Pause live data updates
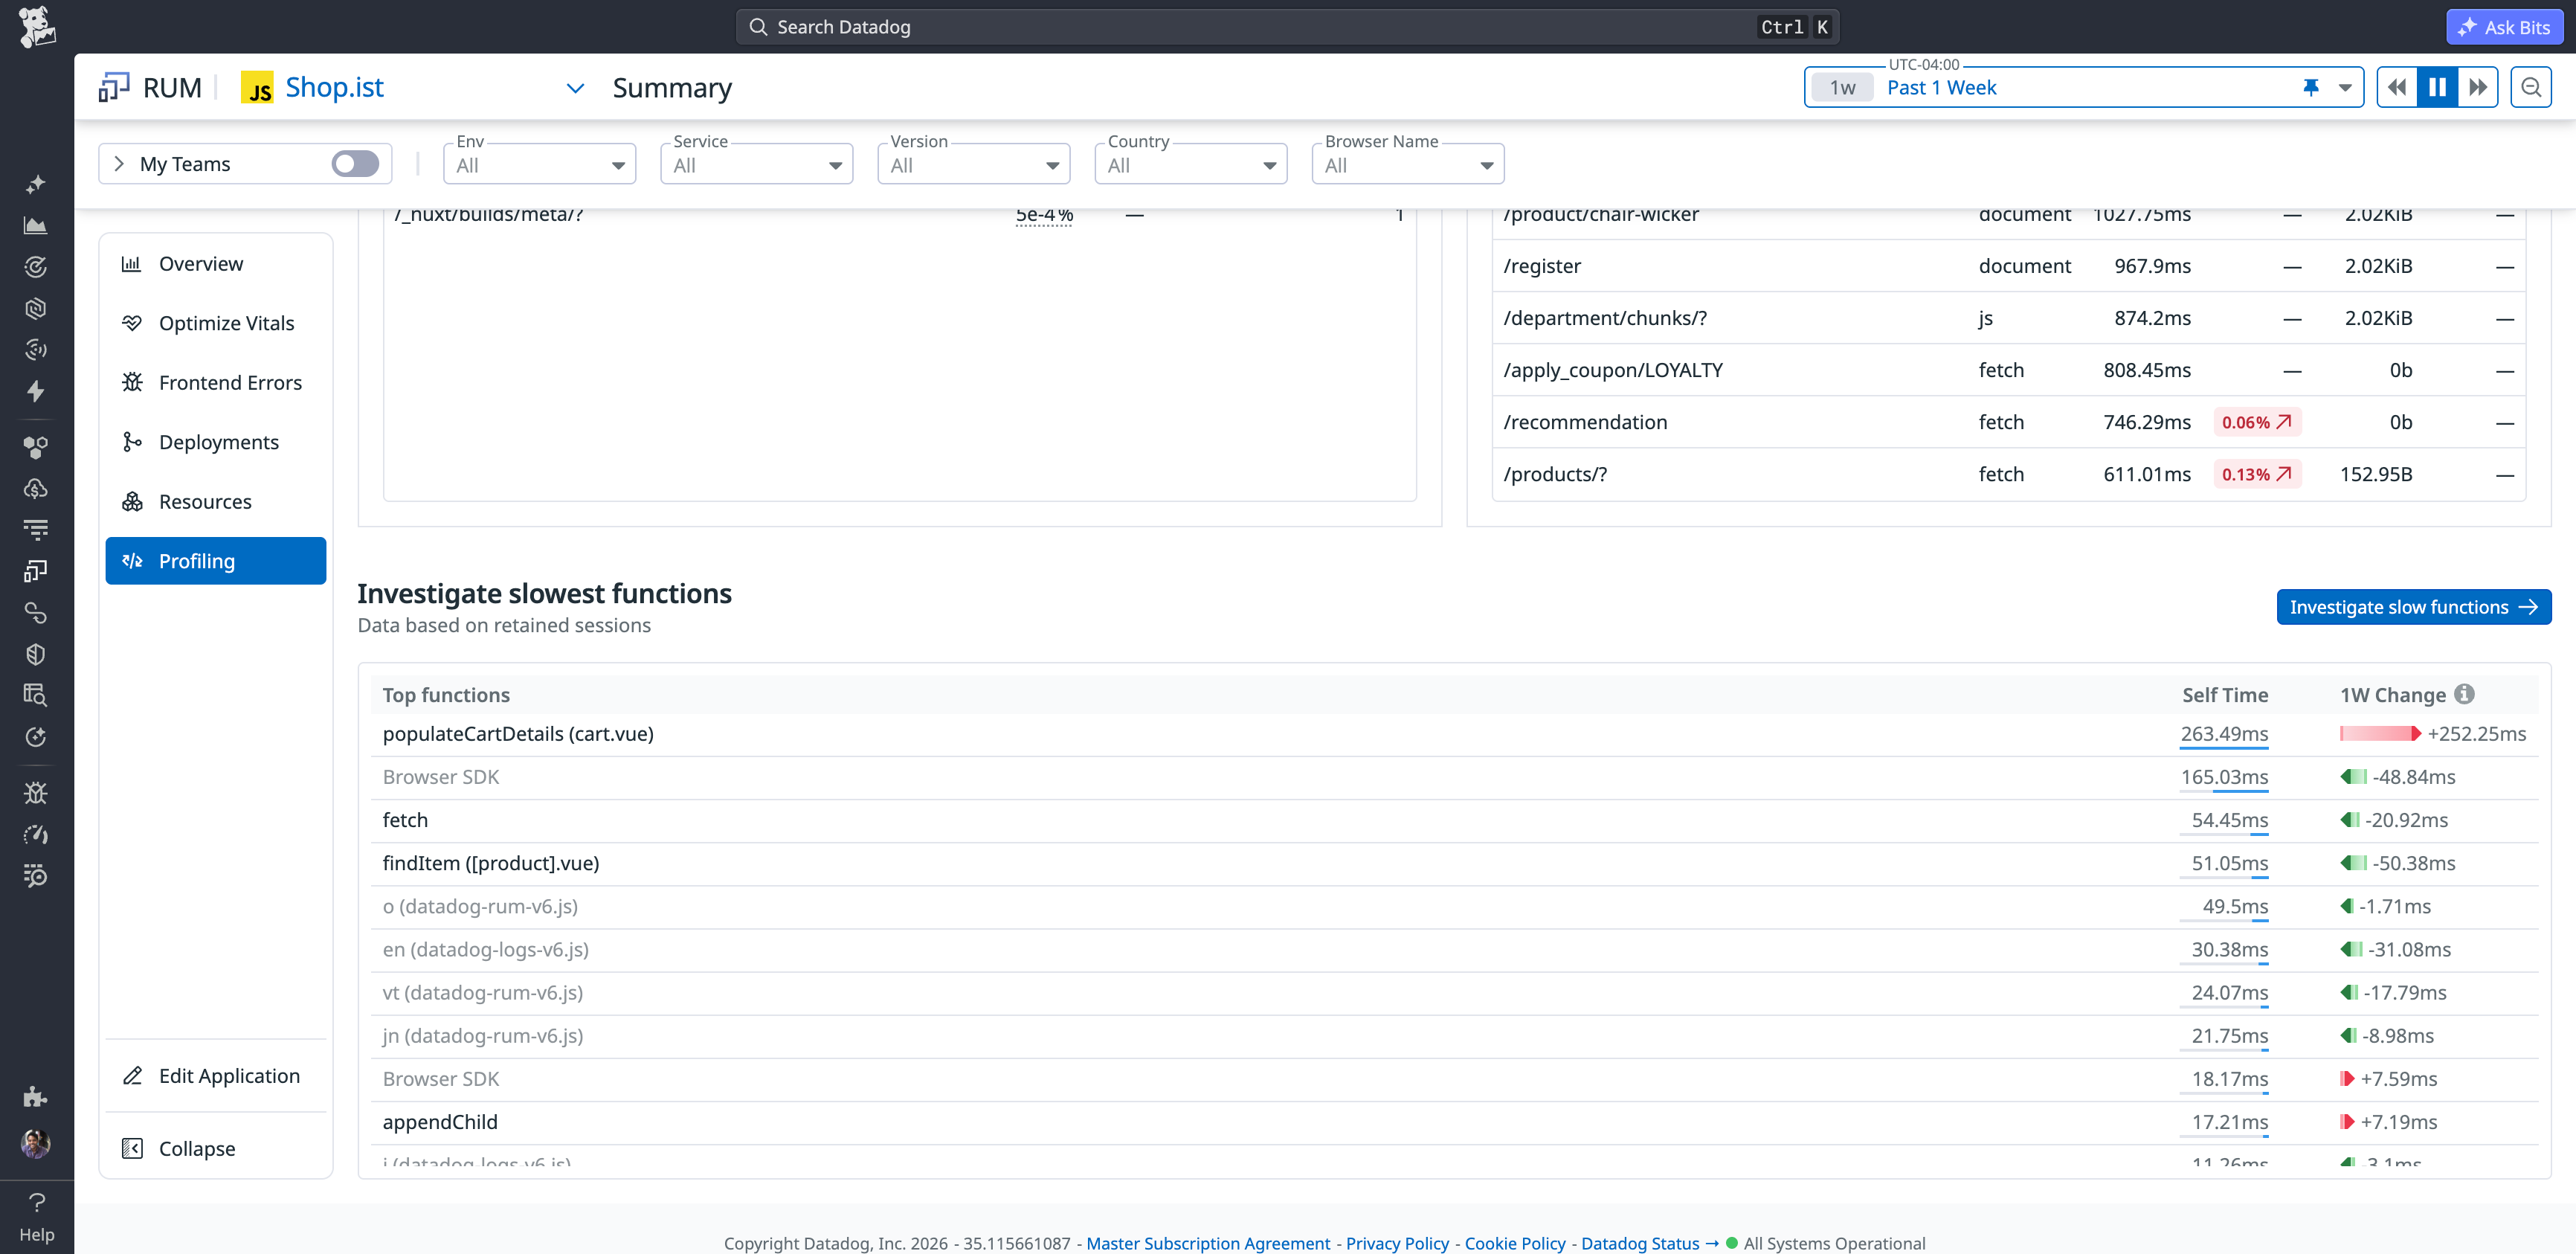 2437,87
